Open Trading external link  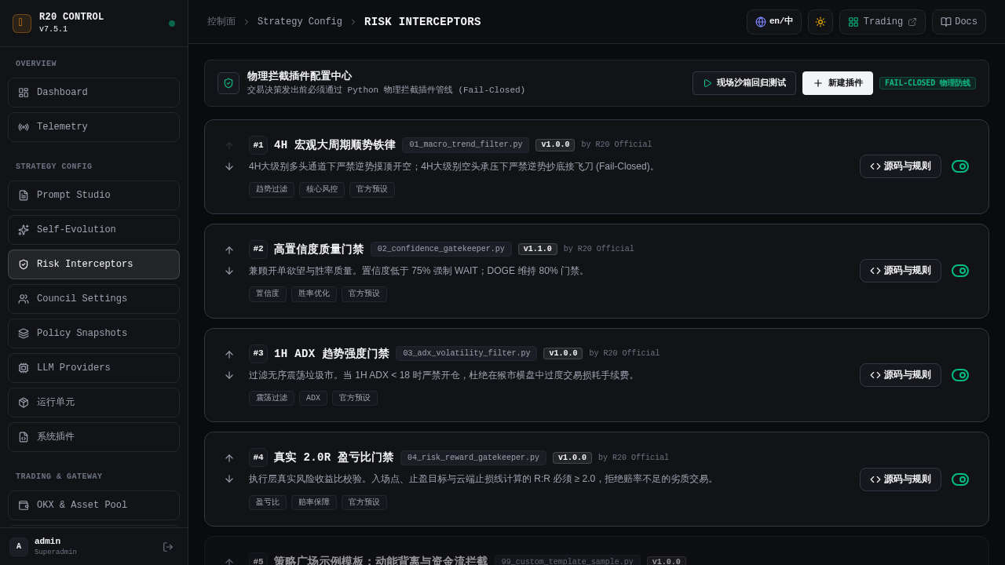click(x=883, y=22)
